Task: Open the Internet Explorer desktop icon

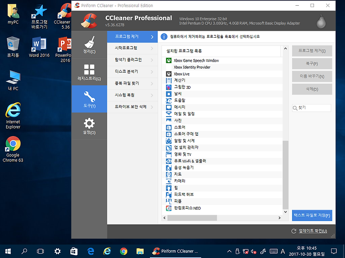Action: tap(13, 116)
